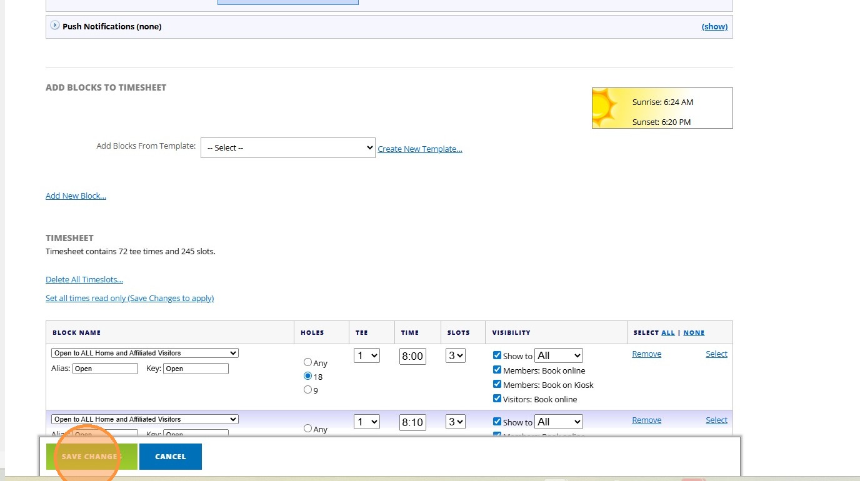Toggle the Show to checkbox in 8:00 row
The height and width of the screenshot is (481, 860).
click(x=497, y=355)
